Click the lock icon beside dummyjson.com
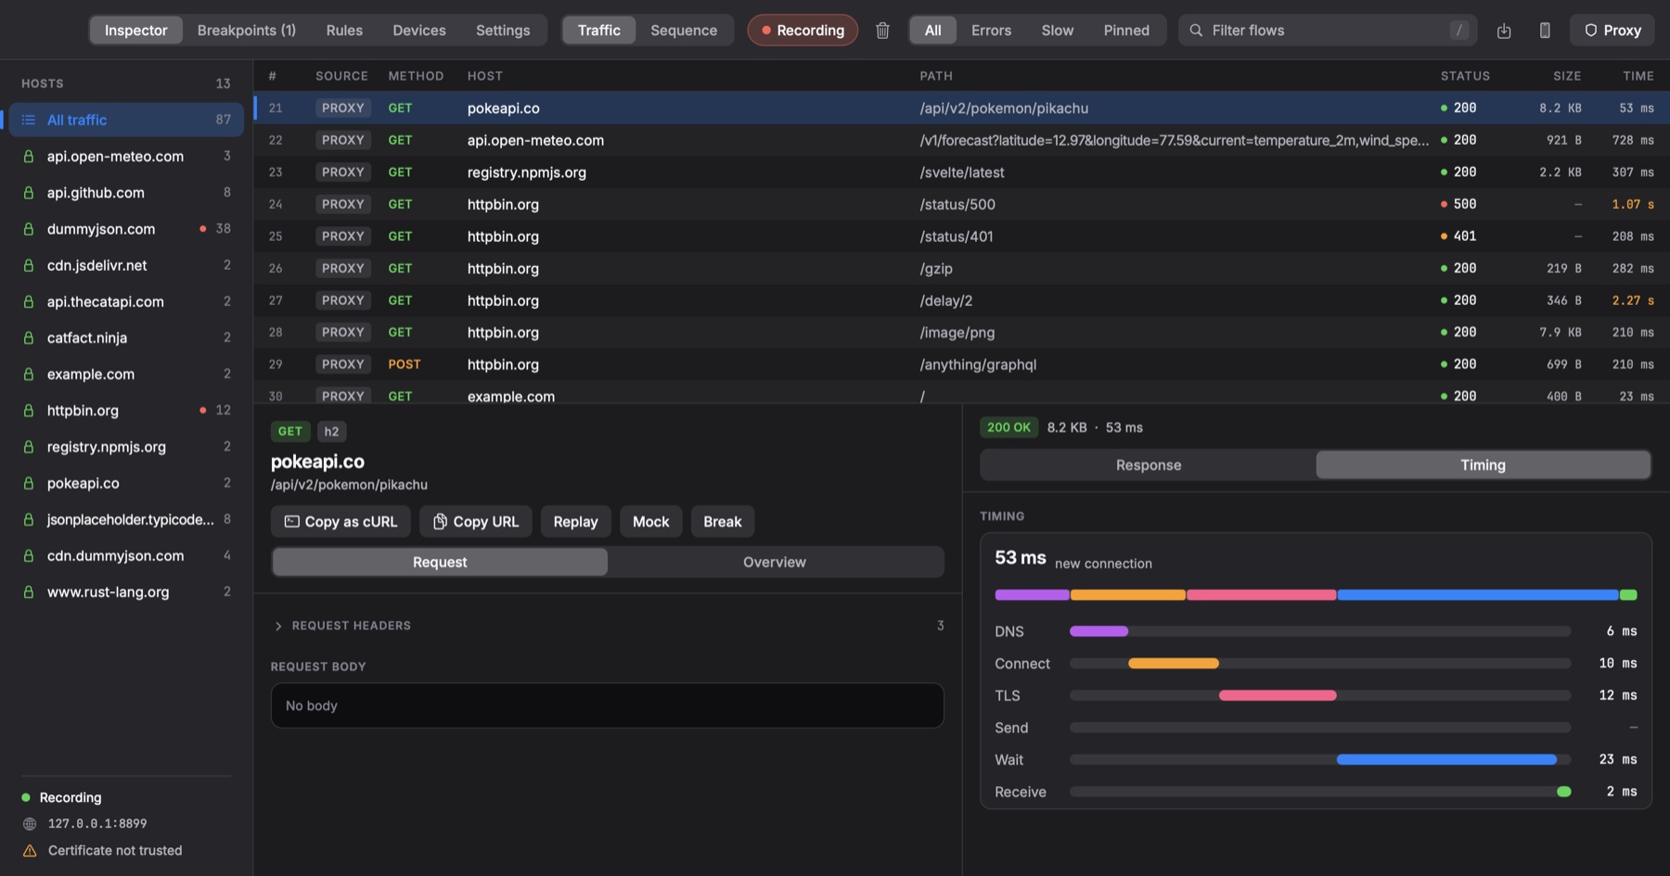Image resolution: width=1670 pixels, height=876 pixels. coord(29,229)
